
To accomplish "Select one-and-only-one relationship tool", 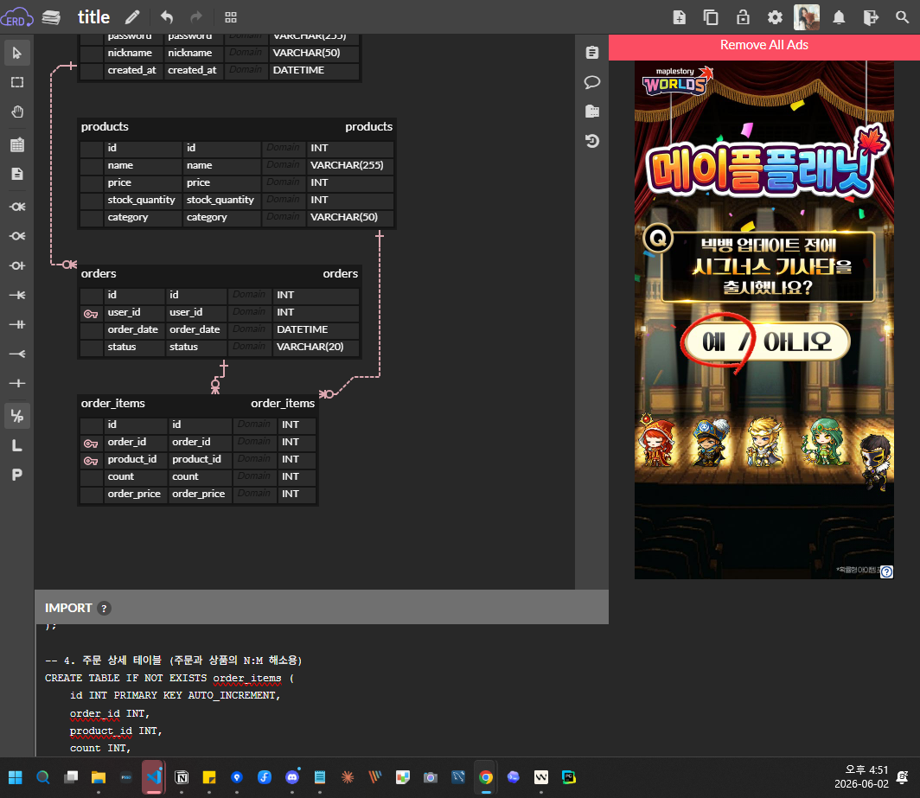I will point(17,324).
